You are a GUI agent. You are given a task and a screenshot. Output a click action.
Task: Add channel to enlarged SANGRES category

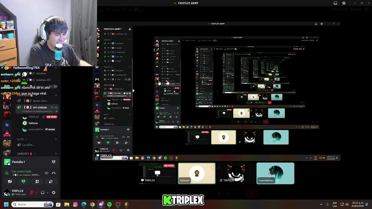point(56,154)
